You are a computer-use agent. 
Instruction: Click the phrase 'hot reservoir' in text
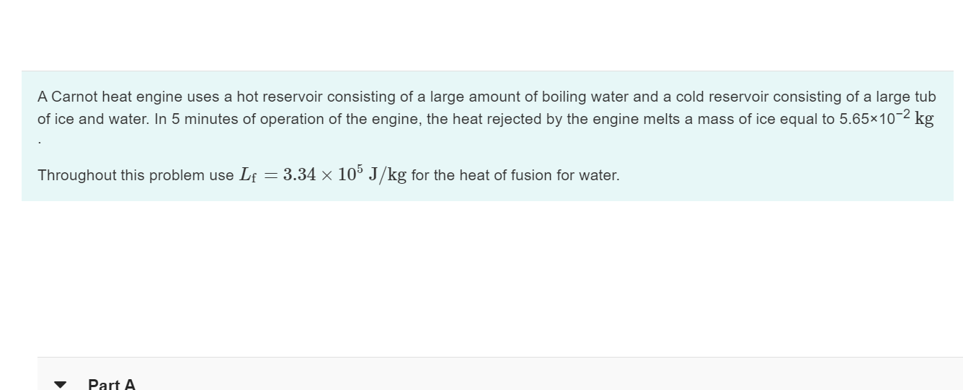(x=280, y=97)
